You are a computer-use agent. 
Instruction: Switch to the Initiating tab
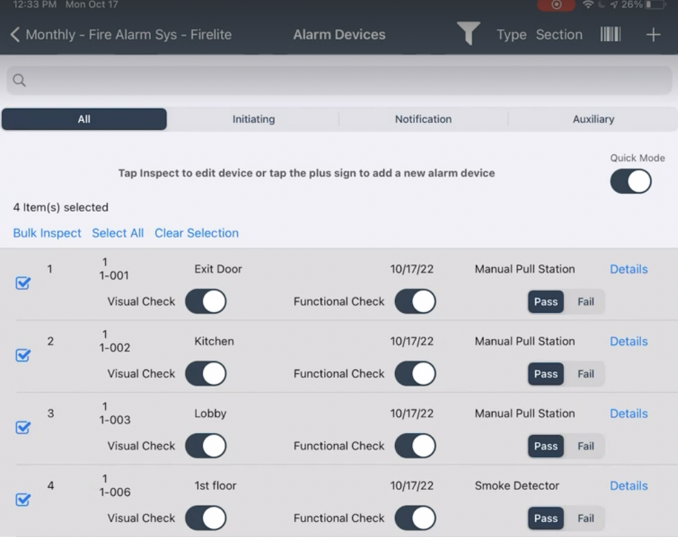click(254, 119)
